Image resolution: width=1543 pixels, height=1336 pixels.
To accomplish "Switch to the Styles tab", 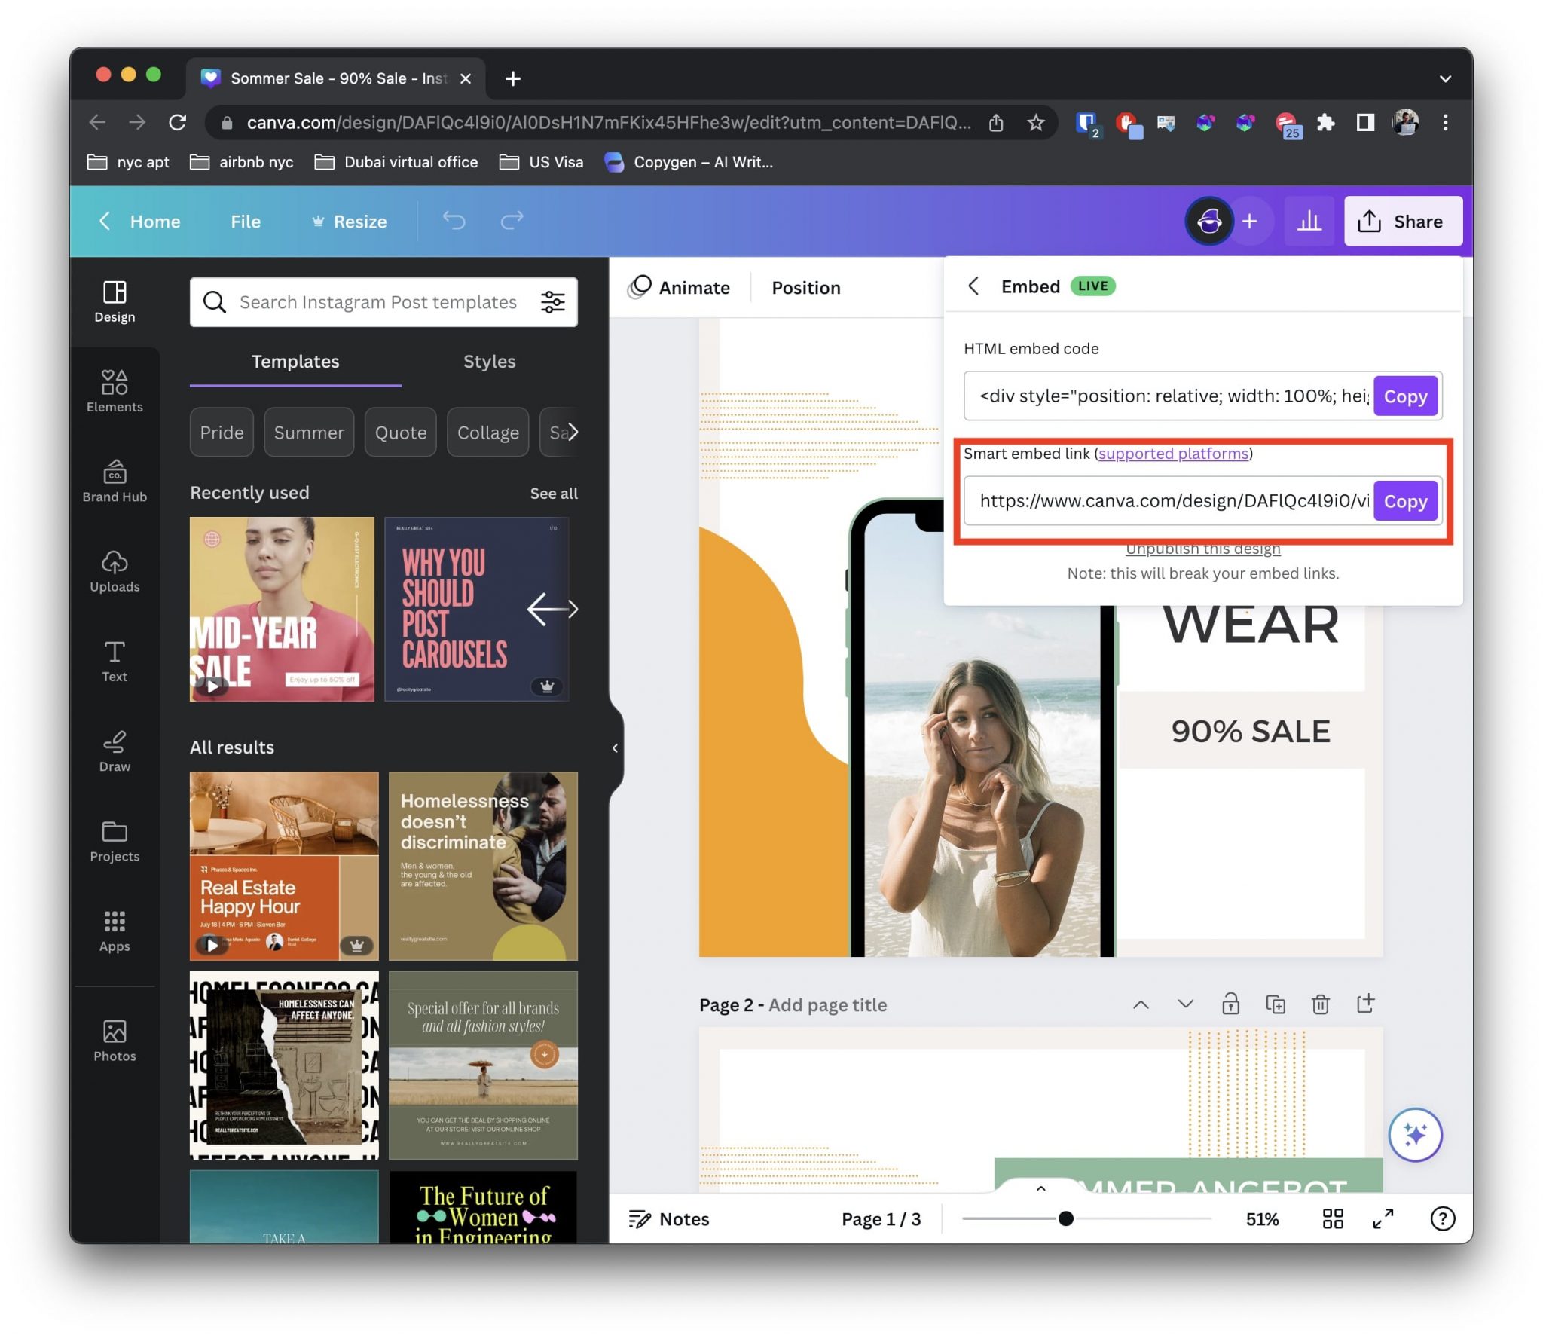I will (x=489, y=362).
